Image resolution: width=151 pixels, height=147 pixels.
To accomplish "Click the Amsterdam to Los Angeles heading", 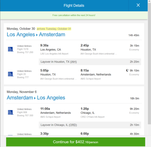I will coord(36,98).
